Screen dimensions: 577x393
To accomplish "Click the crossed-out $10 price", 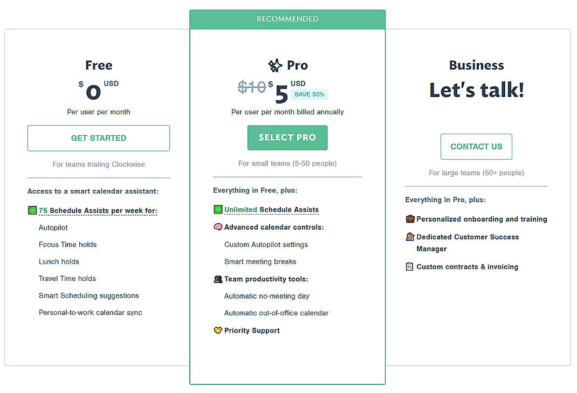I will (x=251, y=87).
